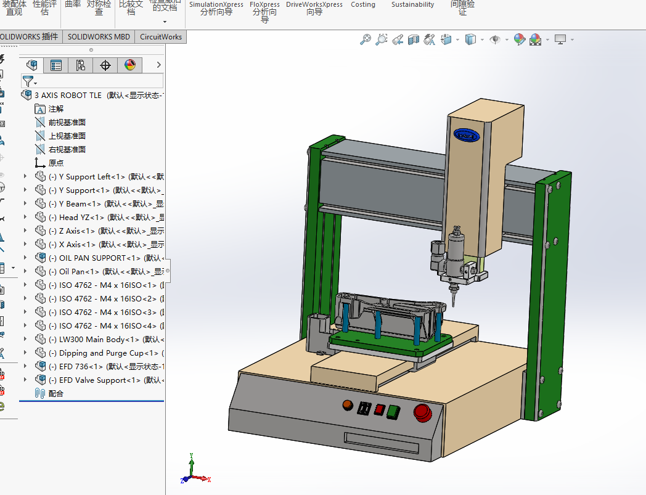
Task: Open the Display Style cube dropdown
Action: click(x=482, y=39)
